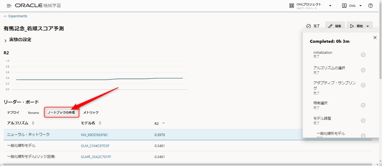This screenshot has width=382, height=166.
Task: Sort by the アルゴリズム column arrows
Action: tap(33, 123)
